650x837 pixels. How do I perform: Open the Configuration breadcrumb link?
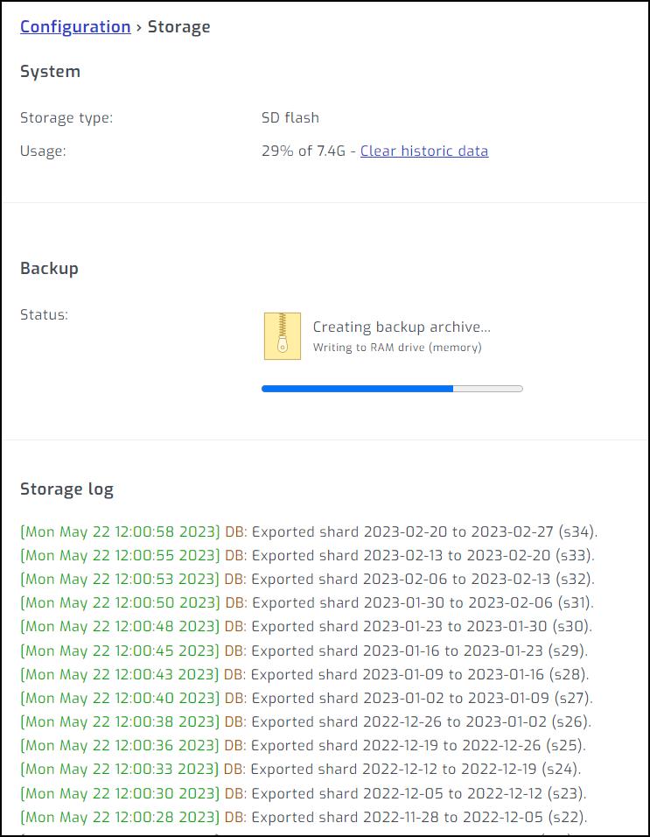pyautogui.click(x=75, y=27)
